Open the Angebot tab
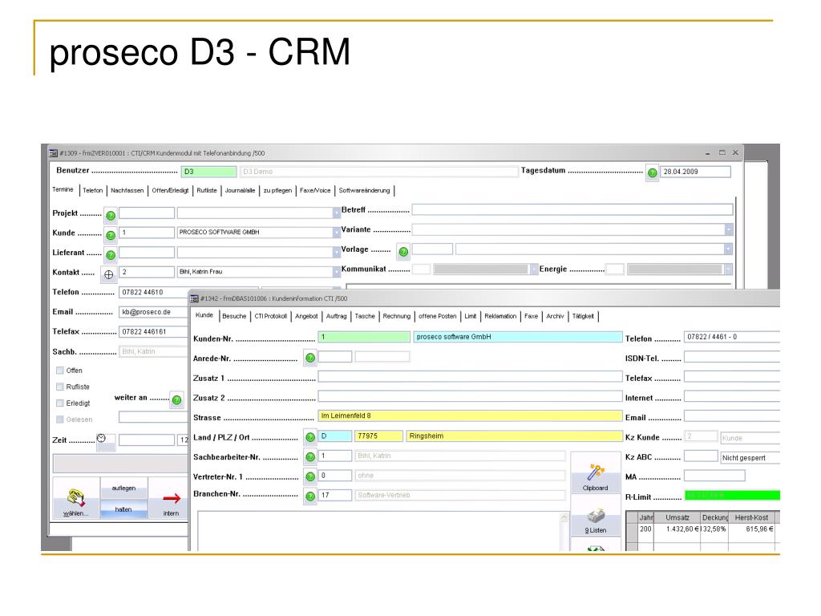Image resolution: width=821 pixels, height=616 pixels. pyautogui.click(x=306, y=316)
